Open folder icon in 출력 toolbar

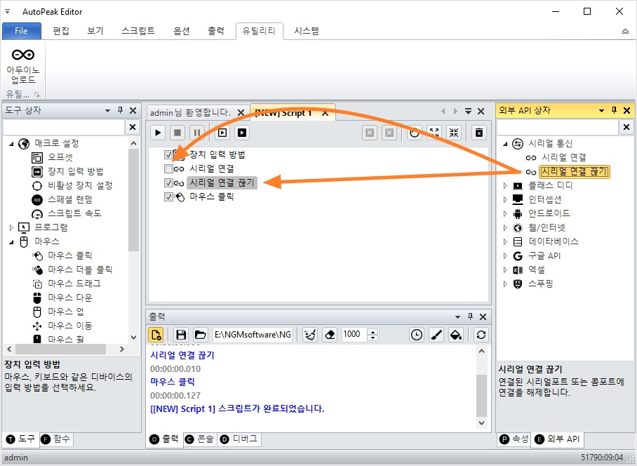[200, 335]
